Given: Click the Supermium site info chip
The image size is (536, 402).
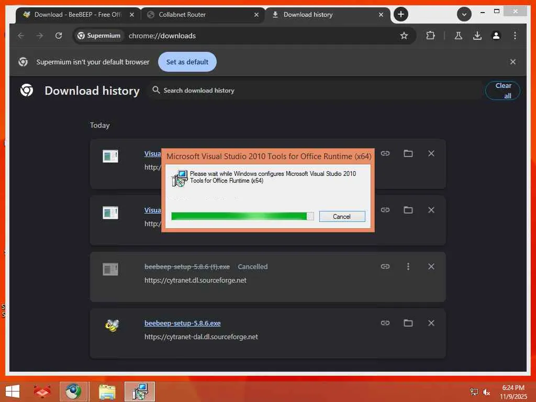Looking at the screenshot, I should pyautogui.click(x=99, y=36).
